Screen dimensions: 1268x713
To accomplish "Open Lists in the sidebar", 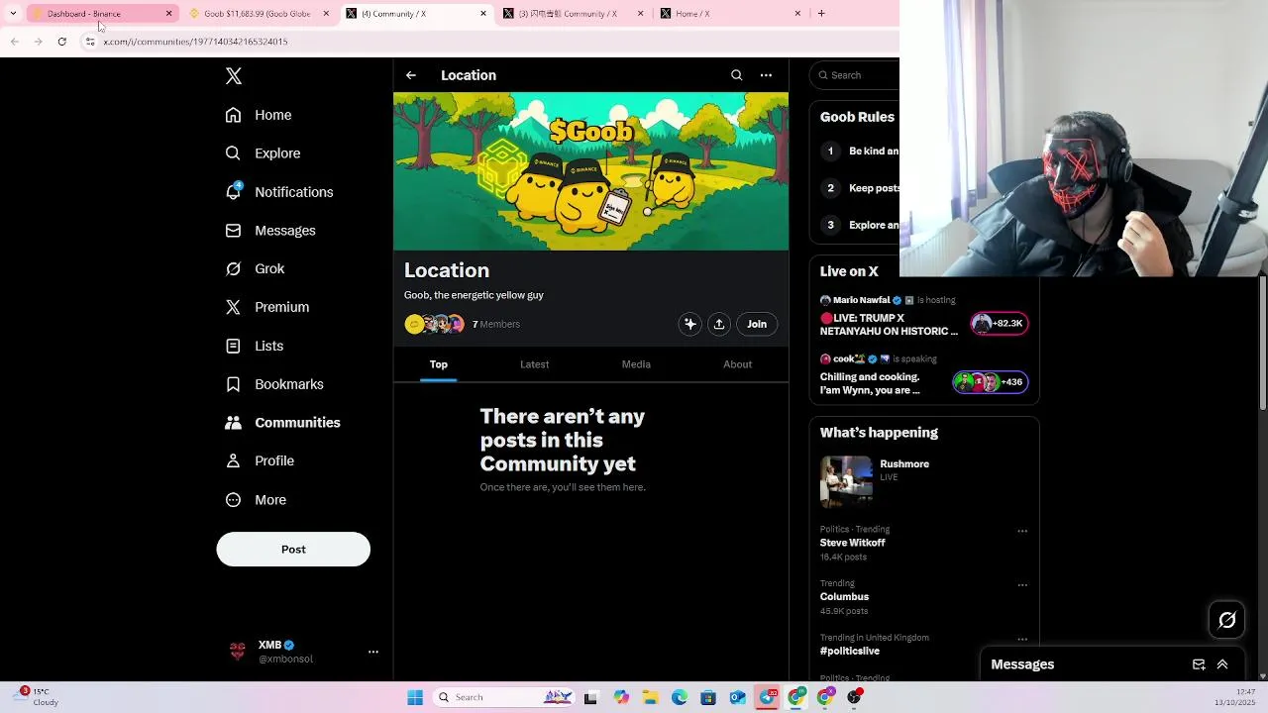I will (x=255, y=346).
